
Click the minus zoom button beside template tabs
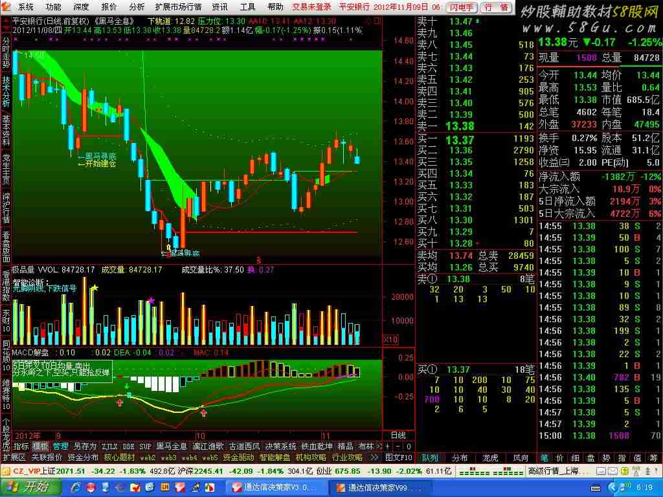point(398,447)
